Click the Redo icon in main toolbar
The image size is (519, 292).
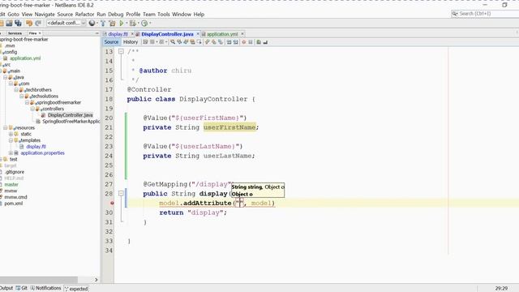click(38, 24)
